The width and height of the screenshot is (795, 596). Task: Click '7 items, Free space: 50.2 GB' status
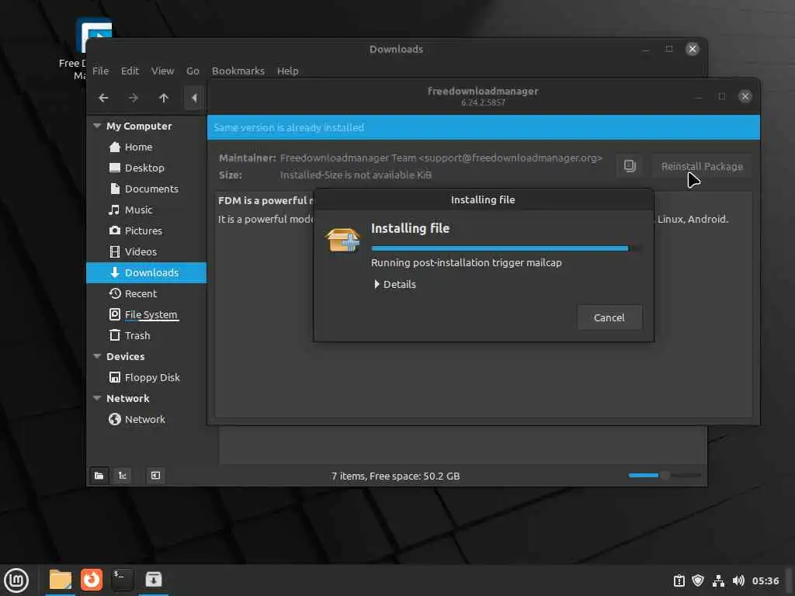(x=395, y=476)
